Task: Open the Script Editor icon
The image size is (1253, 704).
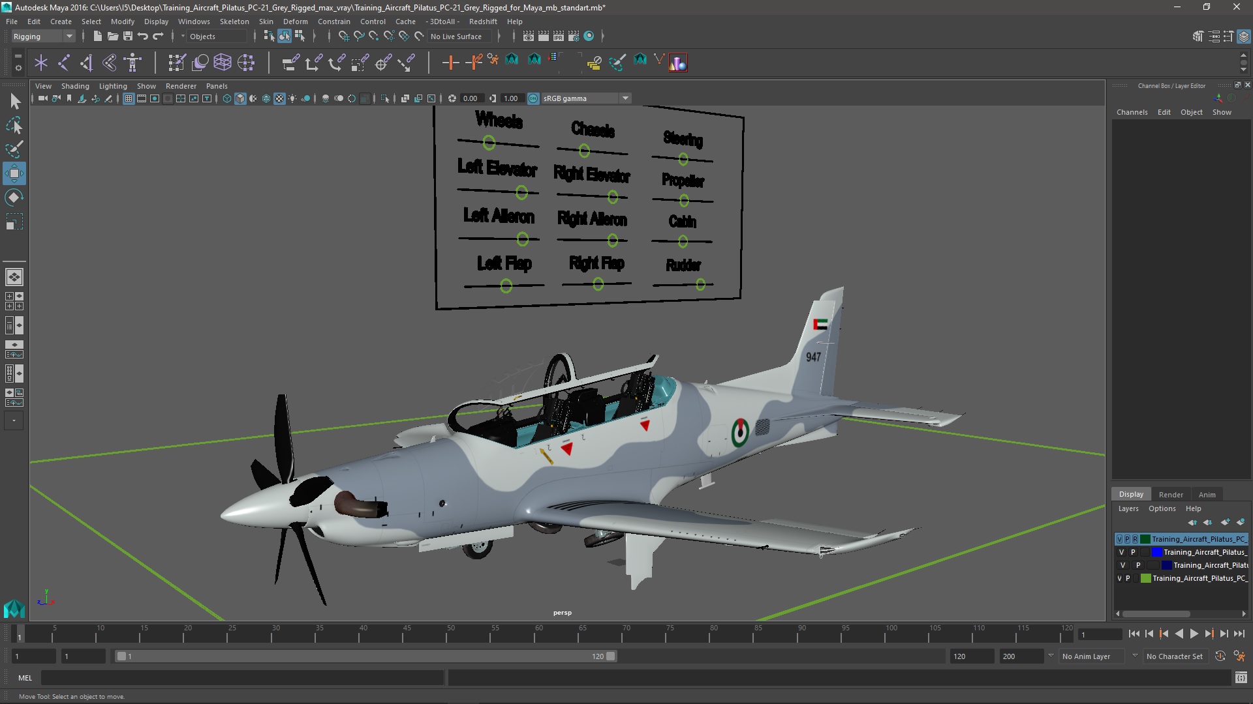Action: pos(1241,678)
